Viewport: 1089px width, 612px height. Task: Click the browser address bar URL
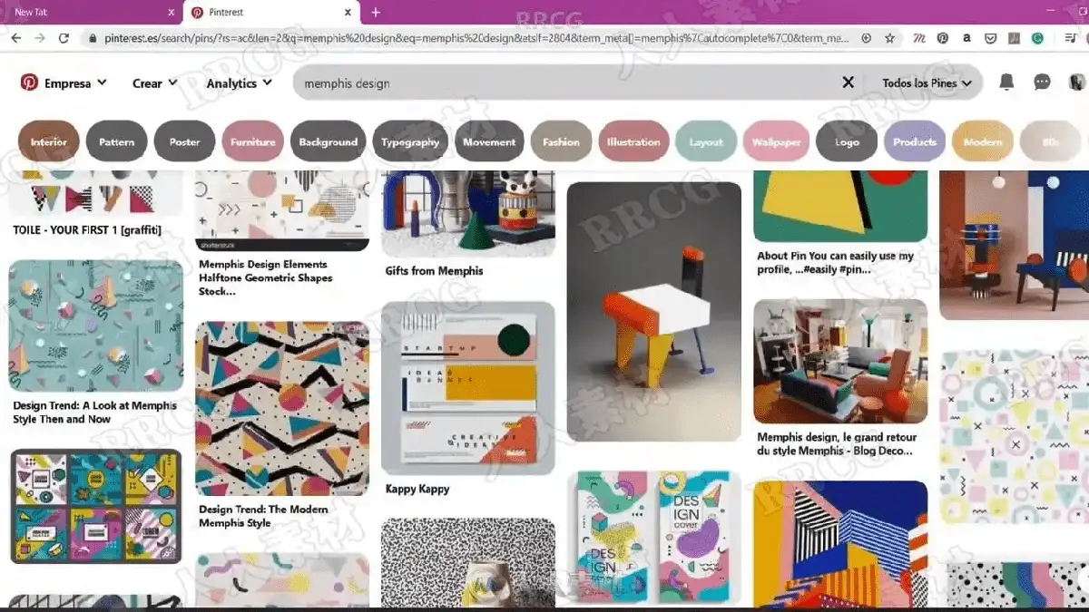pyautogui.click(x=476, y=38)
